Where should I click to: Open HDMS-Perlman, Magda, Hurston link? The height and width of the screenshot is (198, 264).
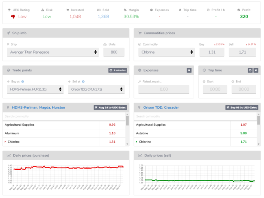tap(39, 107)
